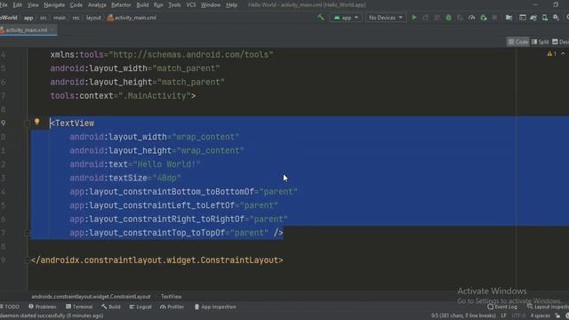Click activity_main.xml breadcrumb in navigation bar

point(132,18)
